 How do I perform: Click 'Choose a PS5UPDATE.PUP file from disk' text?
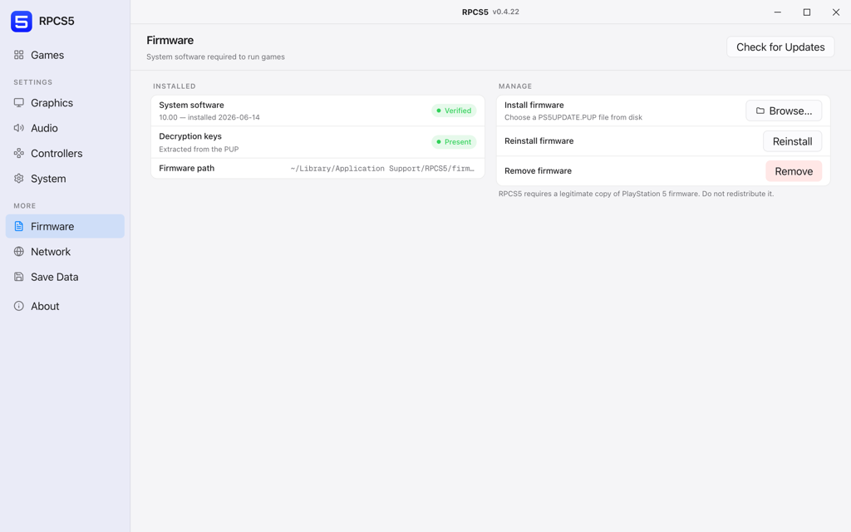pyautogui.click(x=573, y=117)
